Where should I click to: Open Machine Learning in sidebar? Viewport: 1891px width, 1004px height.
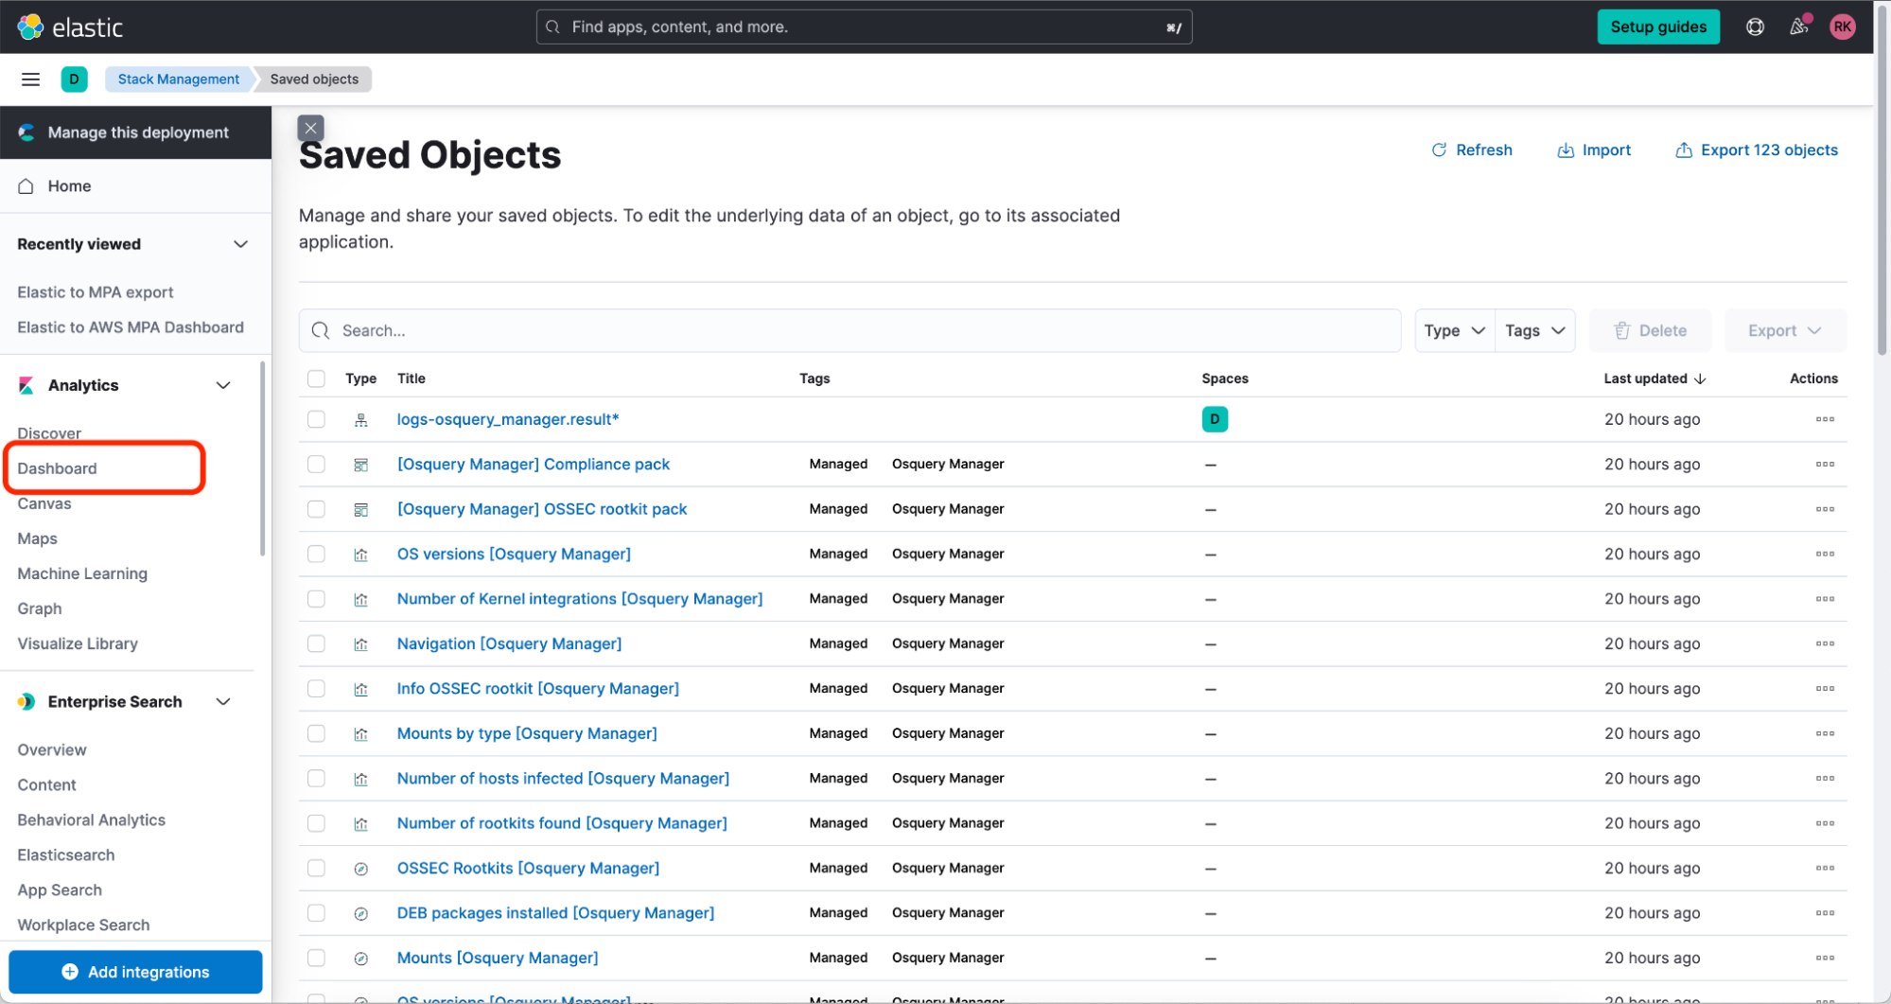point(82,573)
